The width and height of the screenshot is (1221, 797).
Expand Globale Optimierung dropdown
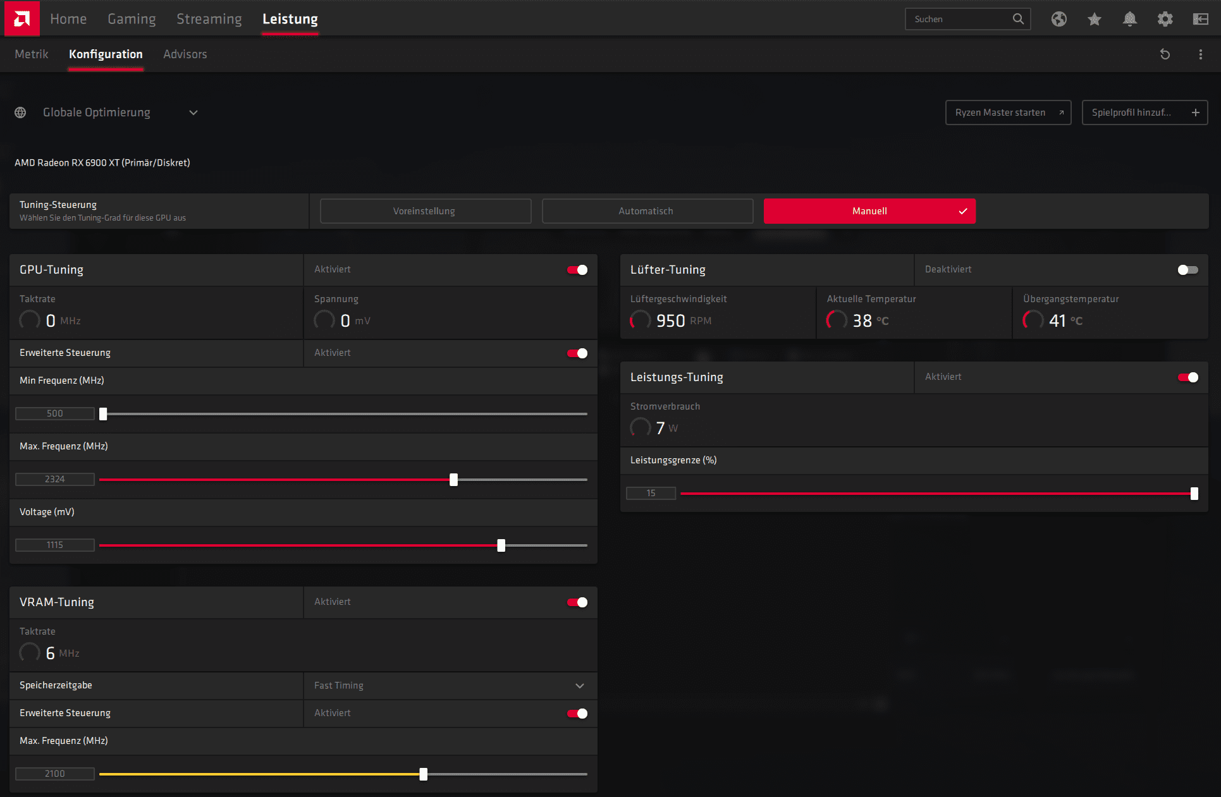(x=193, y=113)
